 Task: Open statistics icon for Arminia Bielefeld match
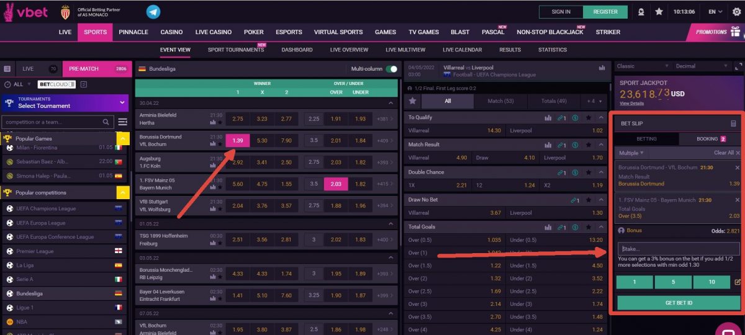coord(212,123)
